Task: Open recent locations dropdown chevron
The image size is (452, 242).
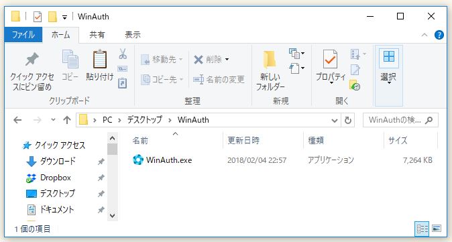Action: pos(53,119)
